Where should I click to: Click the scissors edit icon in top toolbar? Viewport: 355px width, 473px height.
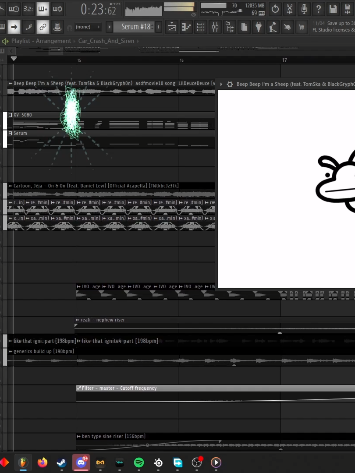[x=289, y=9]
